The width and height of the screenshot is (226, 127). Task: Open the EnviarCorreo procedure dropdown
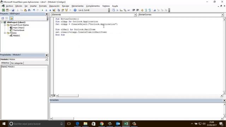pyautogui.click(x=222, y=15)
